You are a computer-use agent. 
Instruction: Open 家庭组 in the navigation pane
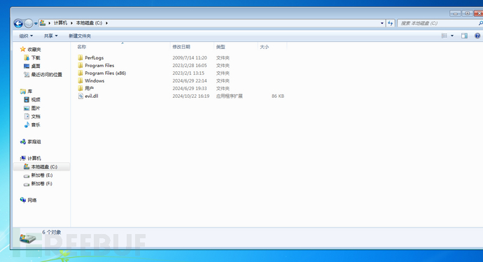(34, 142)
